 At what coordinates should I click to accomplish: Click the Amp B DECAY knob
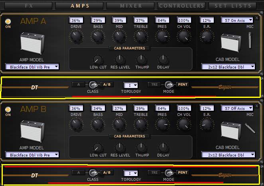pyautogui.click(x=163, y=147)
